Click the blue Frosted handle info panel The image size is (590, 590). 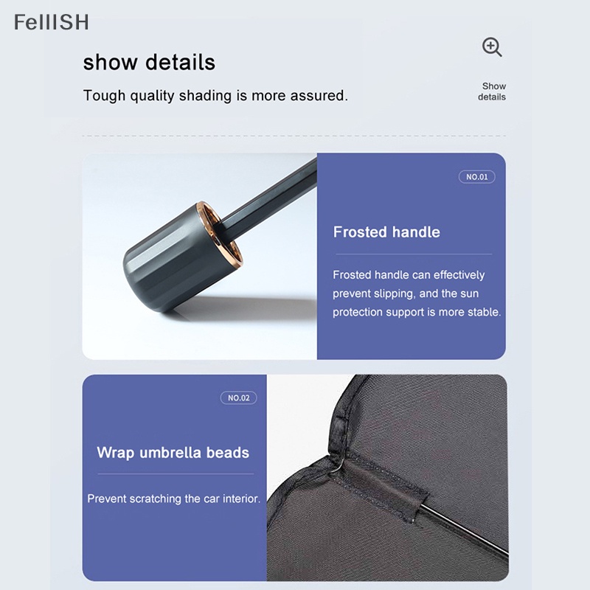412,256
